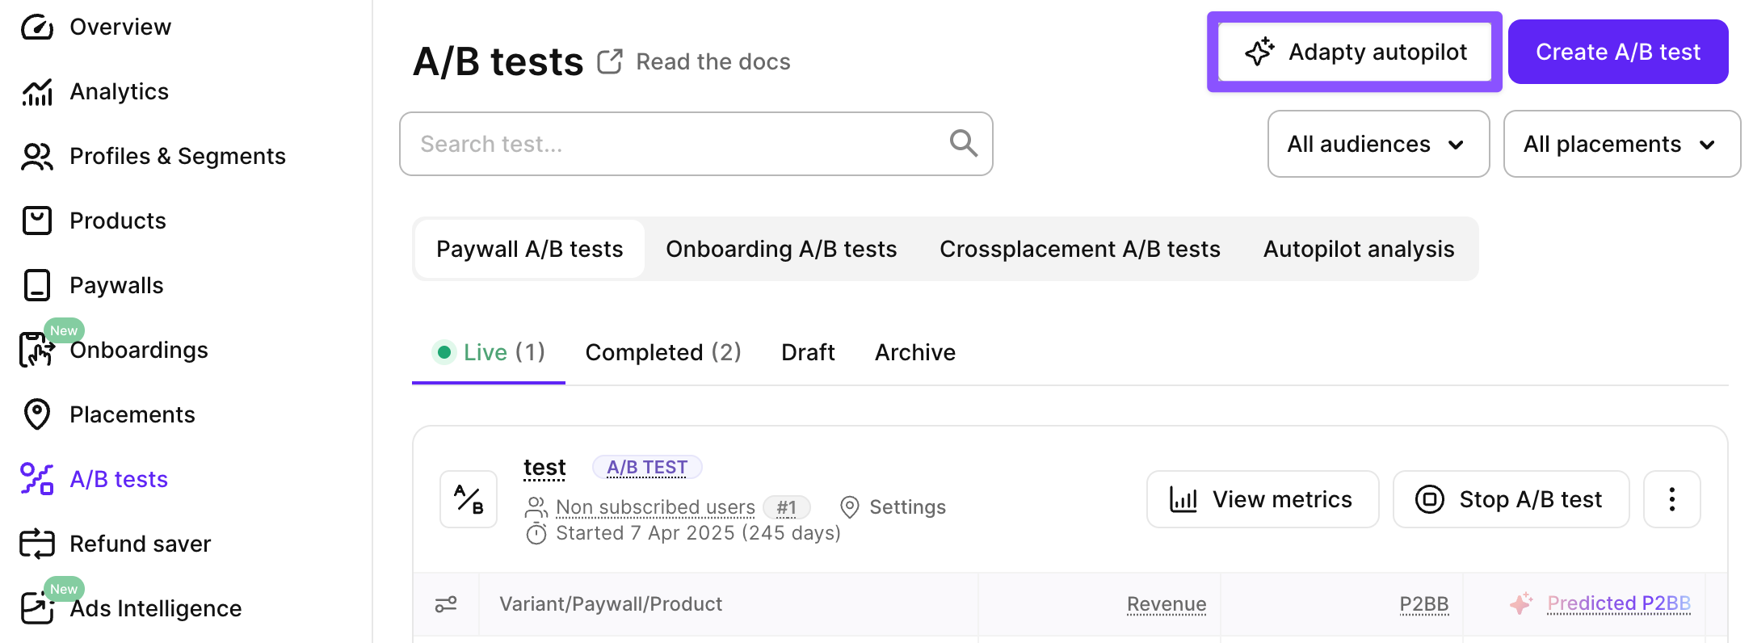Launch Adapty autopilot
The height and width of the screenshot is (643, 1753).
click(1355, 52)
